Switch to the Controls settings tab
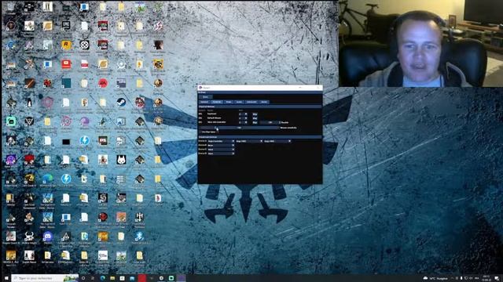The width and height of the screenshot is (503, 282). coord(217,102)
